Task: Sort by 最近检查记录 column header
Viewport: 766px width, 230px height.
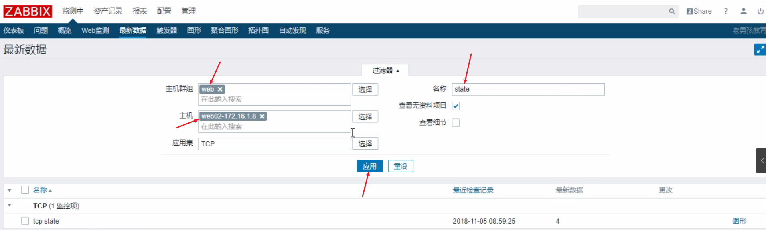Action: [473, 190]
